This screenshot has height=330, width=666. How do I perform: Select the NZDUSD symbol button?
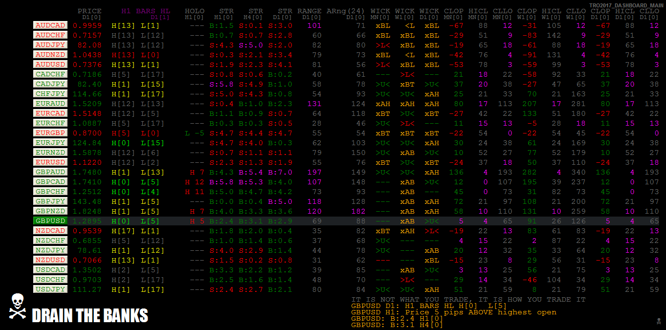click(x=50, y=260)
